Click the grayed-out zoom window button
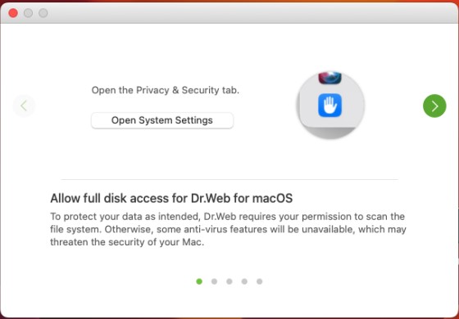This screenshot has height=319, width=459. coord(43,13)
